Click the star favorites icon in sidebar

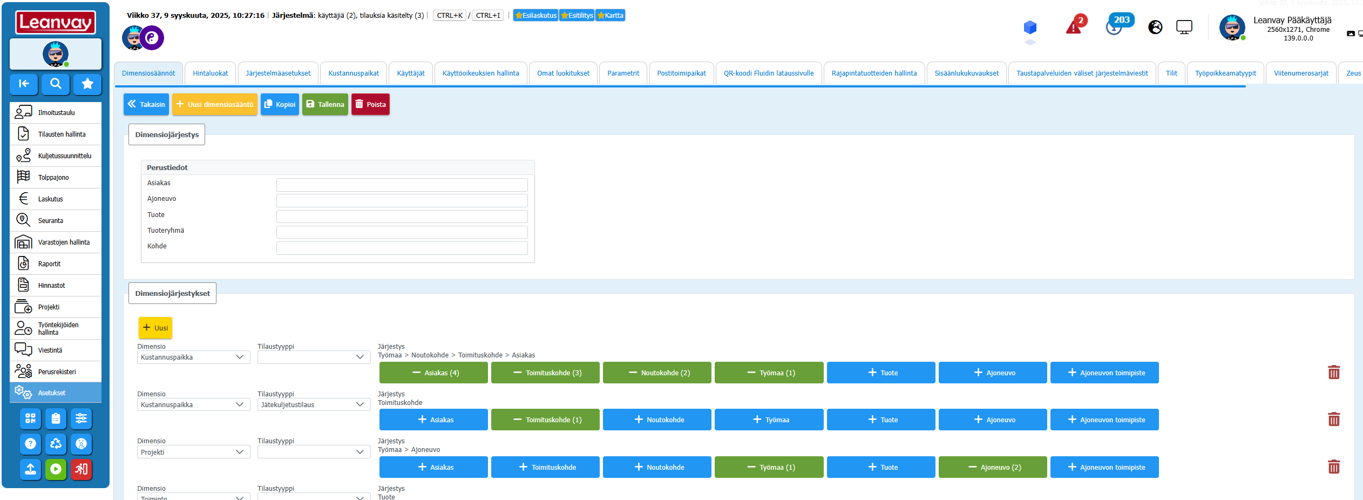[x=87, y=84]
